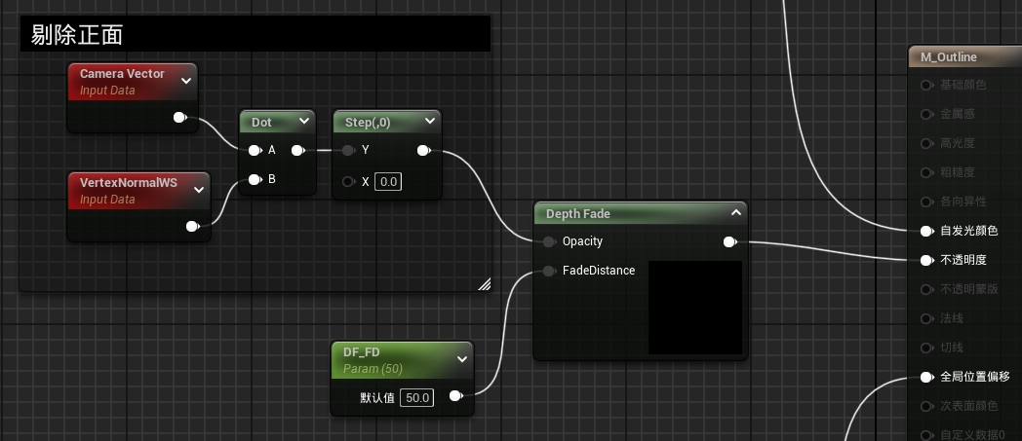Image resolution: width=1022 pixels, height=441 pixels.
Task: Click the DF_FD default value field 50.0
Action: pos(418,397)
